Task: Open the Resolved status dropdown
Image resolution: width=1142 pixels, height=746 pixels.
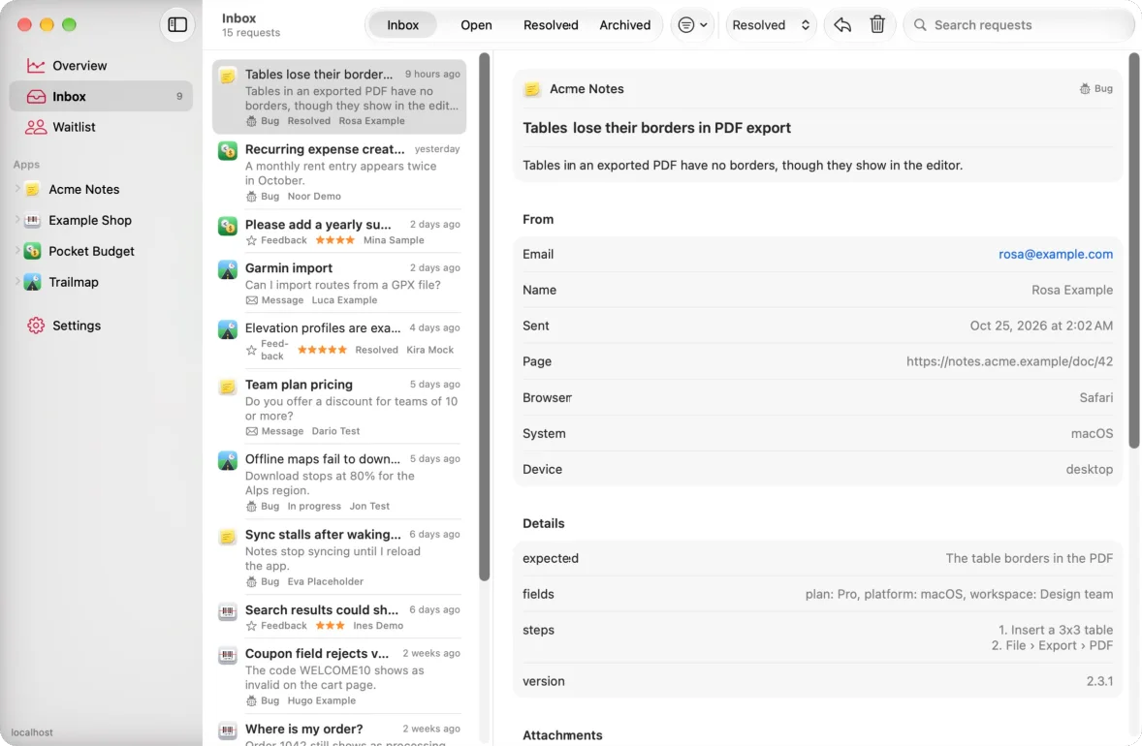Action: pos(771,25)
